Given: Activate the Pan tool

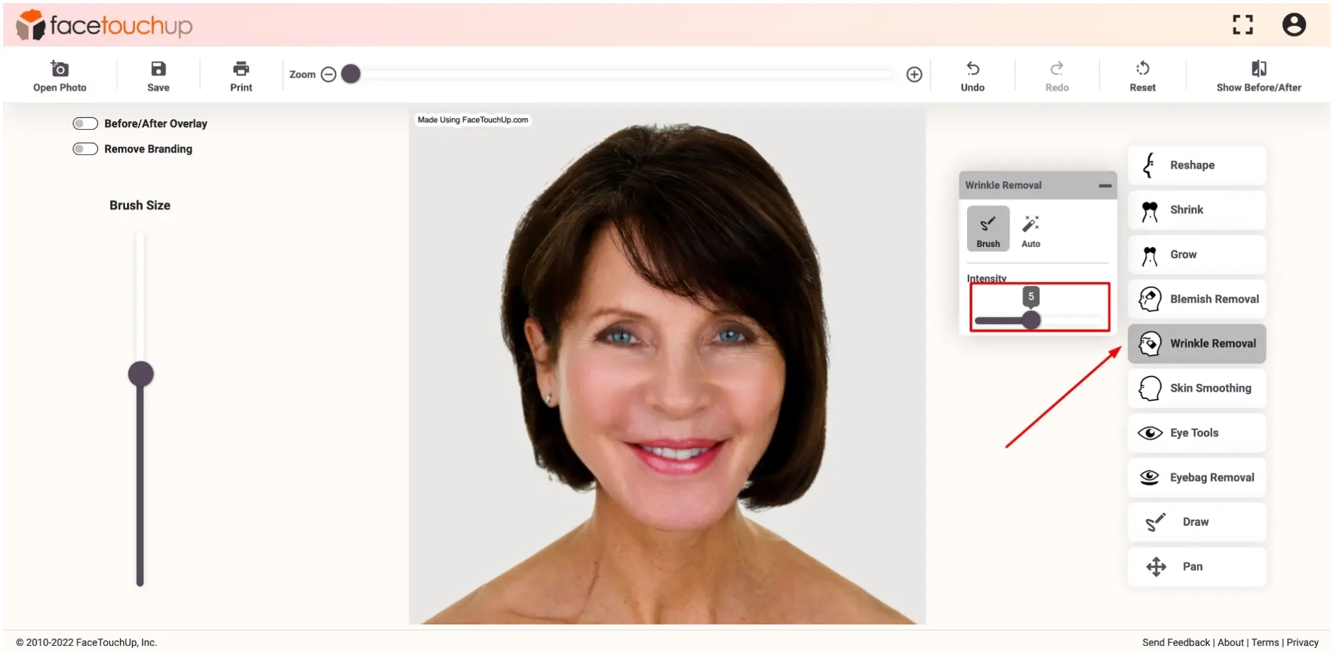Looking at the screenshot, I should [x=1196, y=566].
